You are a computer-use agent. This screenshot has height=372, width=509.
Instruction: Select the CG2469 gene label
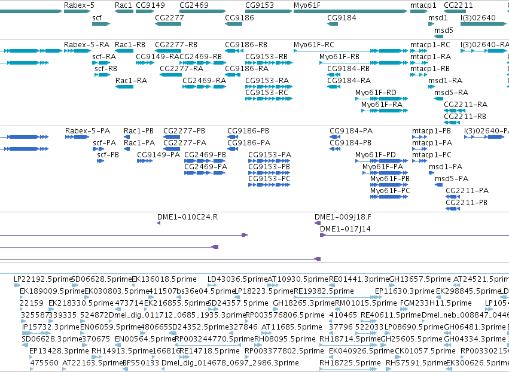(194, 5)
